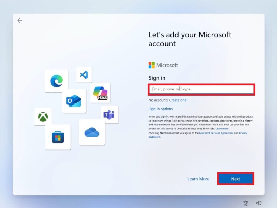Screen dimensions: 277x208
Task: Click the Visual Studio Code icon
Action: click(84, 75)
